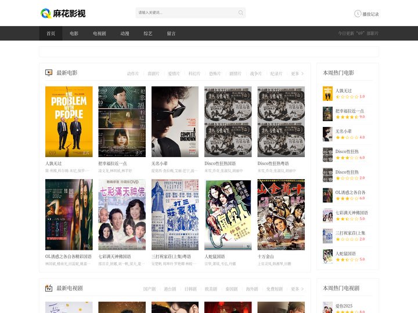Expand 更多 in 最新电影 section
Screen dimensions: 418x313
tap(297, 74)
